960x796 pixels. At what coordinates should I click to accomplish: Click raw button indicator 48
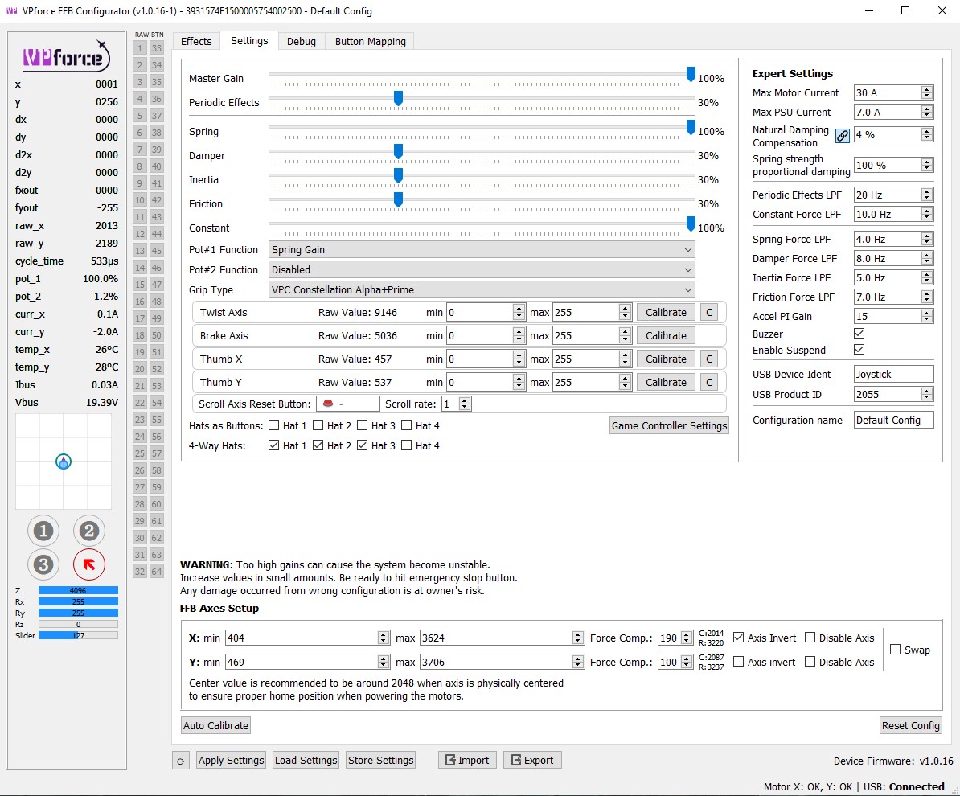tap(157, 302)
